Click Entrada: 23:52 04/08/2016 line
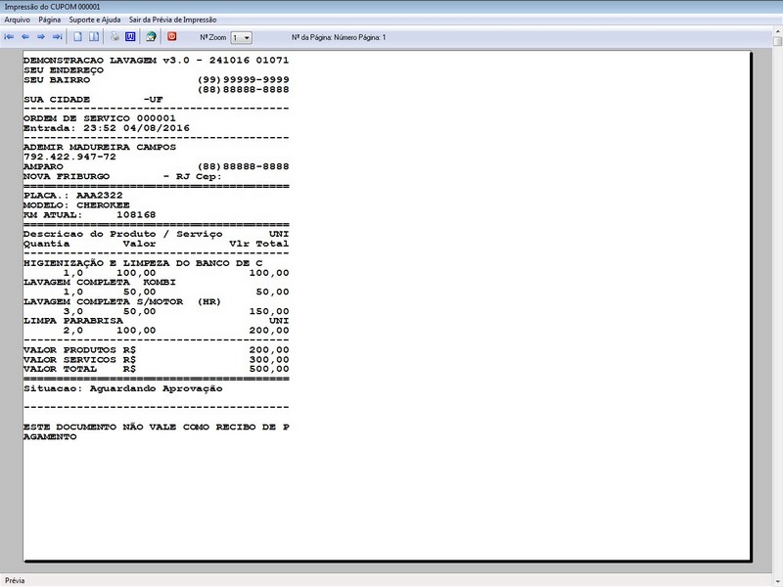The height and width of the screenshot is (587, 783). pyautogui.click(x=107, y=128)
